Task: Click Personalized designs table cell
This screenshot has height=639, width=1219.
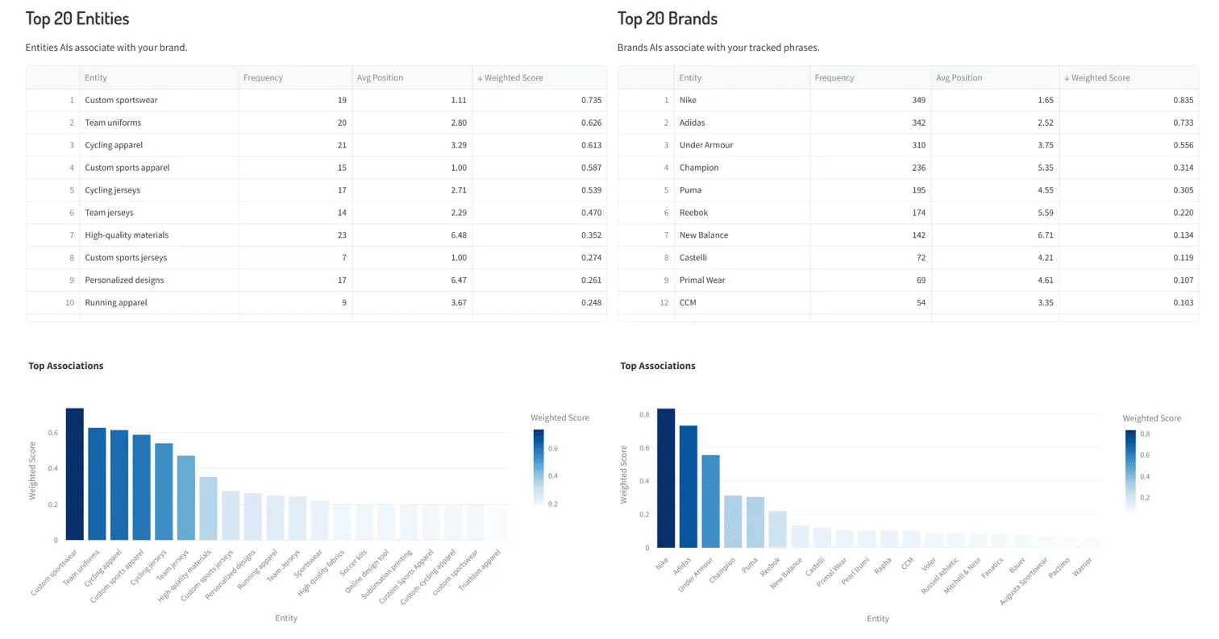Action: click(x=159, y=280)
